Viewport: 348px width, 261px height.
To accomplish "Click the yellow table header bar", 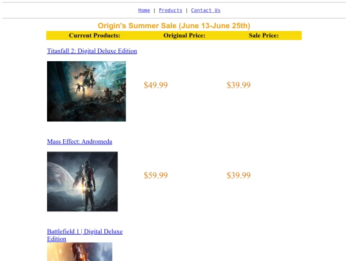I will click(174, 35).
